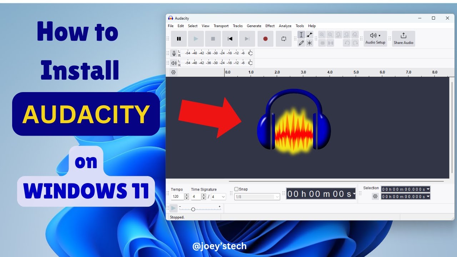This screenshot has width=457, height=257.
Task: Click the Undo arrow icon
Action: 347,43
